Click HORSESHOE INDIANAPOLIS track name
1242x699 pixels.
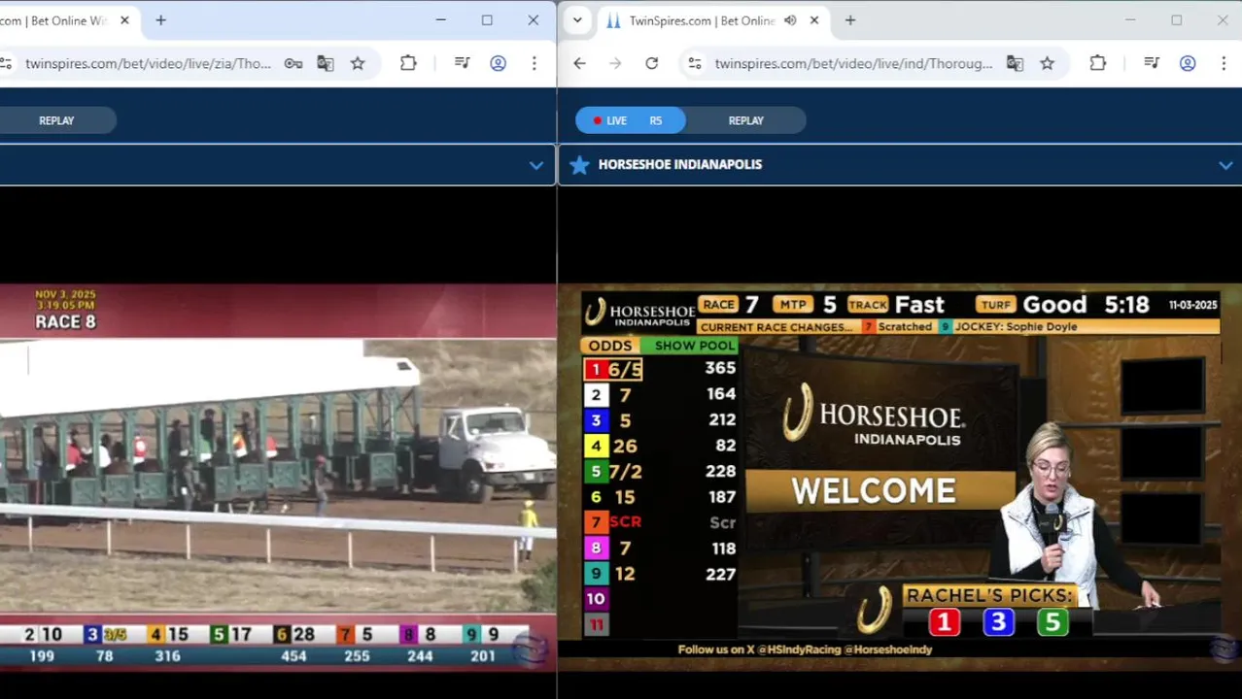point(680,164)
